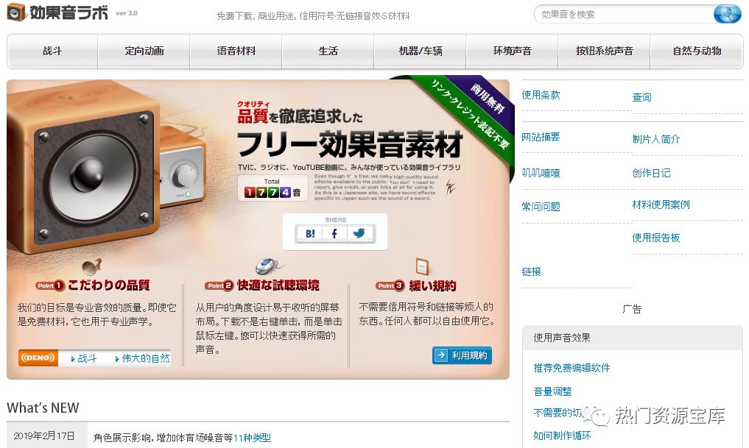Open 推荐免费编辑软件 link
This screenshot has width=749, height=448.
click(572, 368)
